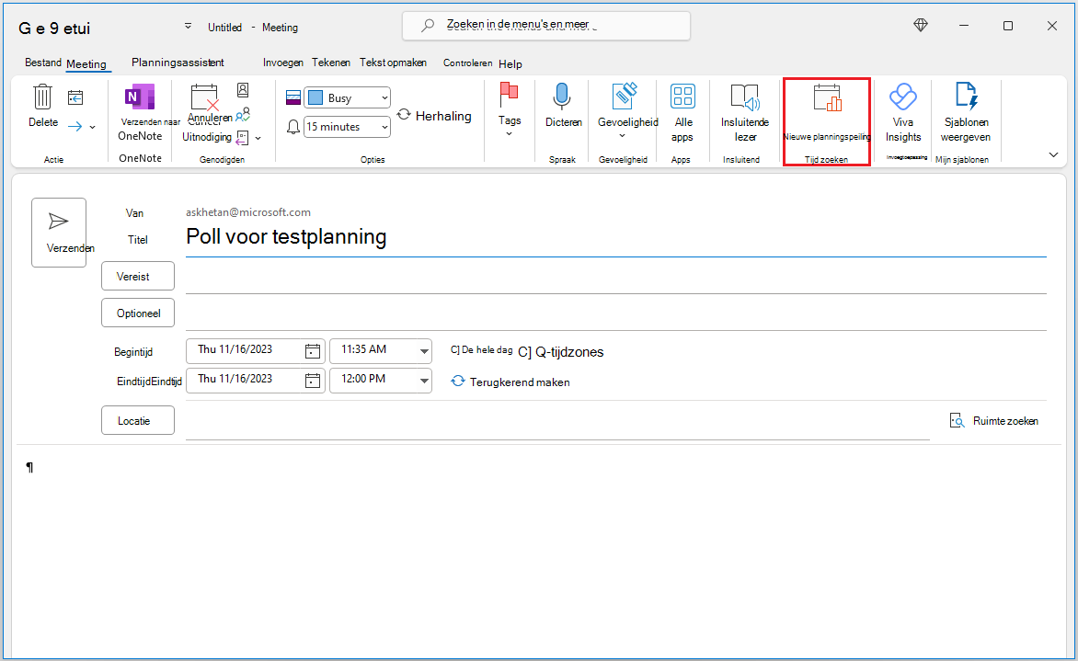Viewport: 1078px width, 661px height.
Task: Open the address book icon
Action: (243, 90)
